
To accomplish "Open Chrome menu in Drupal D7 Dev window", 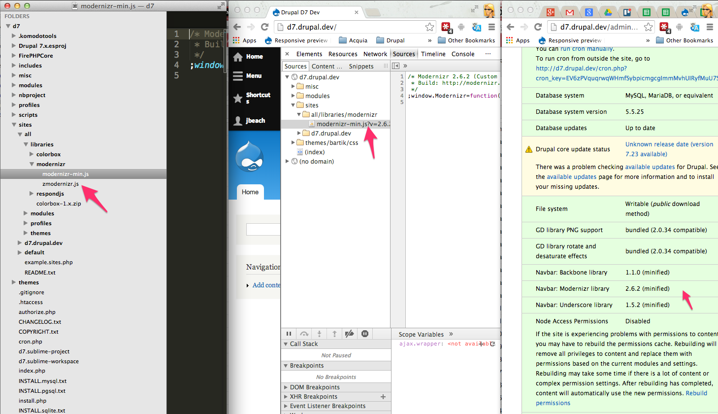I will point(491,27).
